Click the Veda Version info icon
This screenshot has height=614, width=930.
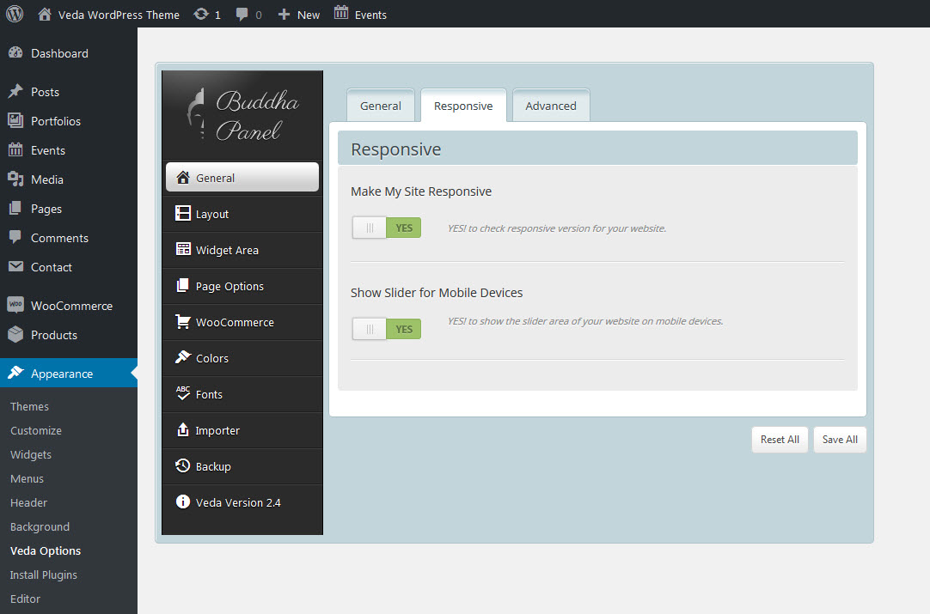(x=183, y=502)
